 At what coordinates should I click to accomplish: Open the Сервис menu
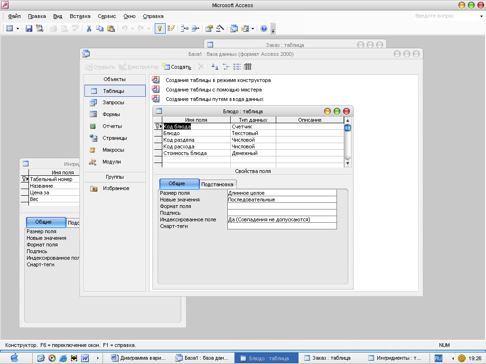[x=107, y=16]
